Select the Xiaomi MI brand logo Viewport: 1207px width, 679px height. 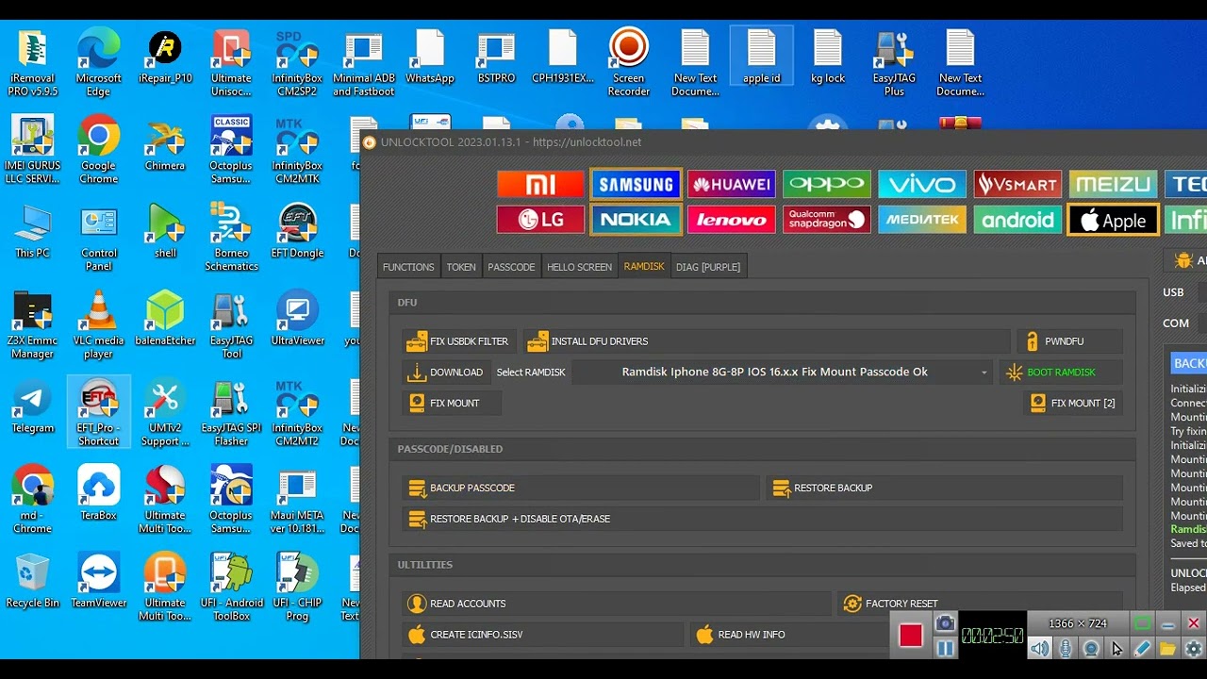click(540, 185)
